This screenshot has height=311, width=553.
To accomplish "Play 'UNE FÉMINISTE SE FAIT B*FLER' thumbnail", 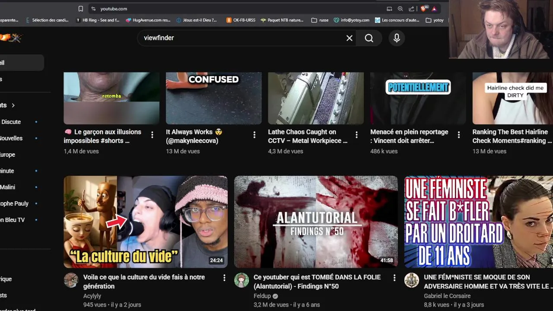I will tap(479, 222).
